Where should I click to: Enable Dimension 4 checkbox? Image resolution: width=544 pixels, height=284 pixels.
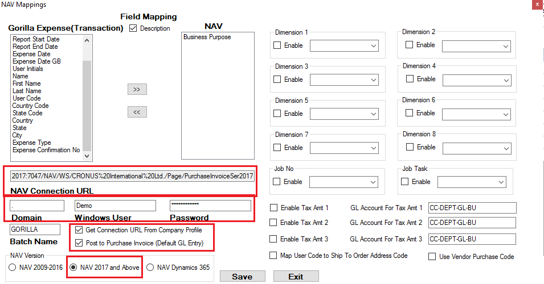(x=410, y=79)
